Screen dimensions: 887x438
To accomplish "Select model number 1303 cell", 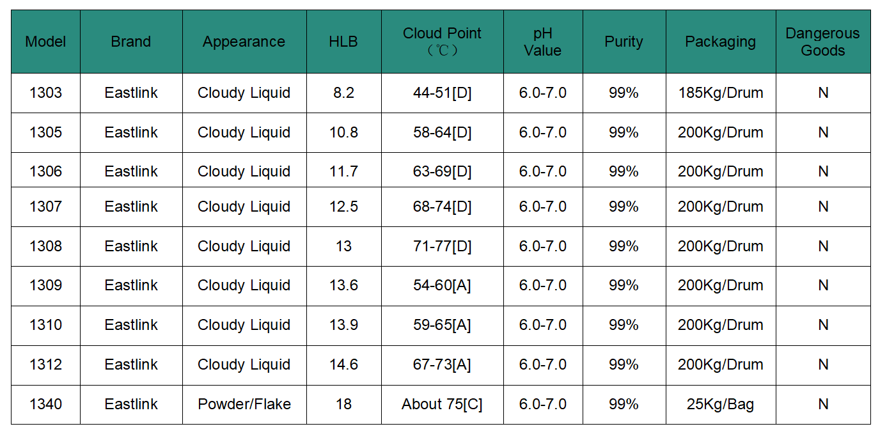I will [45, 93].
